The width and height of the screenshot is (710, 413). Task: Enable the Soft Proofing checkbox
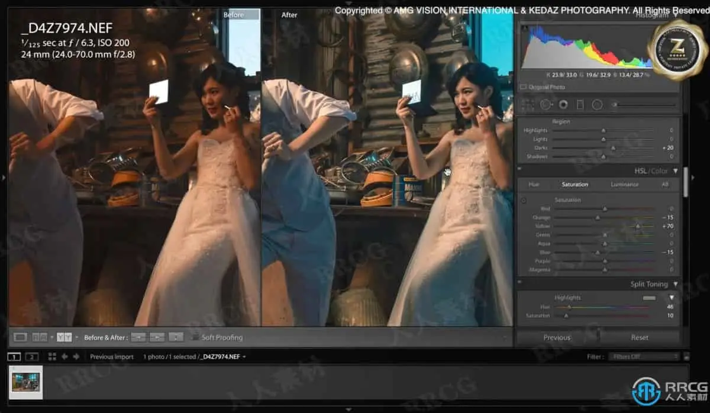coord(195,337)
